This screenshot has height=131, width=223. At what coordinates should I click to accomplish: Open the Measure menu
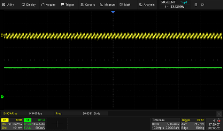tap(108, 5)
